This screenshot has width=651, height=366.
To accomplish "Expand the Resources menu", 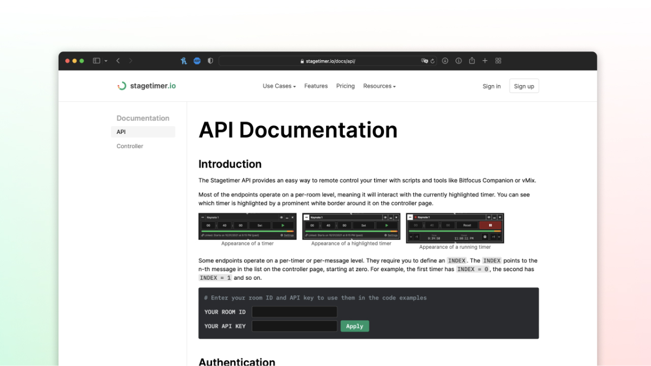I will click(x=379, y=86).
